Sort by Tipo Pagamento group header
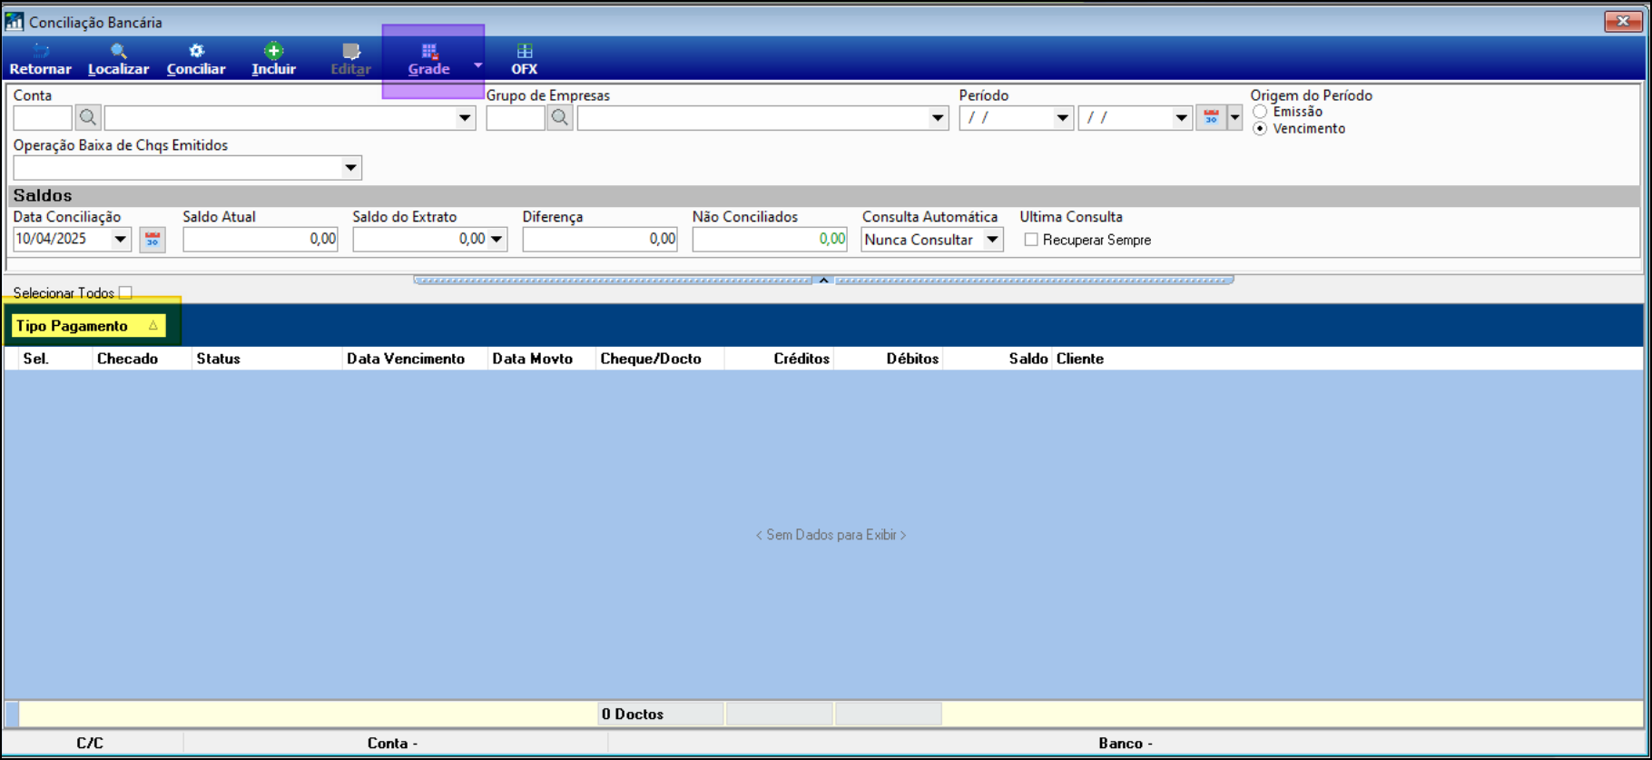1652x760 pixels. click(x=88, y=326)
